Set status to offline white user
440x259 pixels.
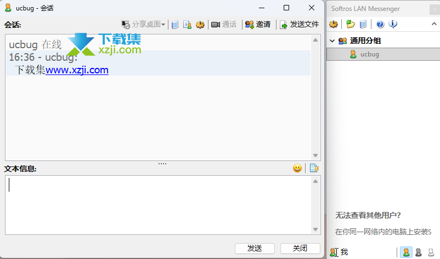coord(431,252)
